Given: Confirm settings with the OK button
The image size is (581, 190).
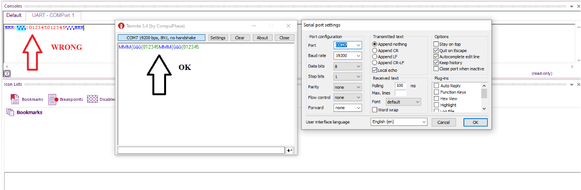Looking at the screenshot, I should (x=475, y=122).
